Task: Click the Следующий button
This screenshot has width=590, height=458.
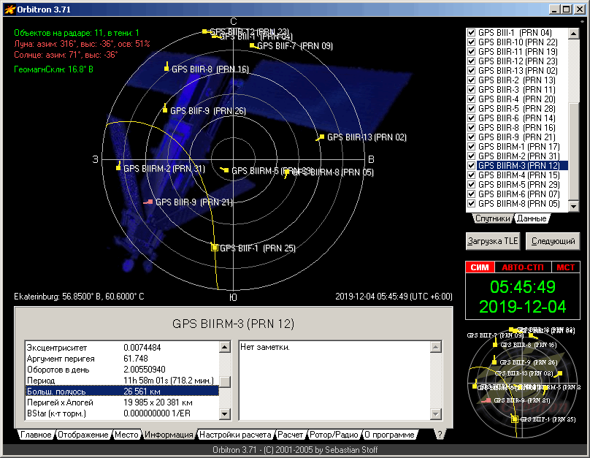Action: (x=553, y=241)
